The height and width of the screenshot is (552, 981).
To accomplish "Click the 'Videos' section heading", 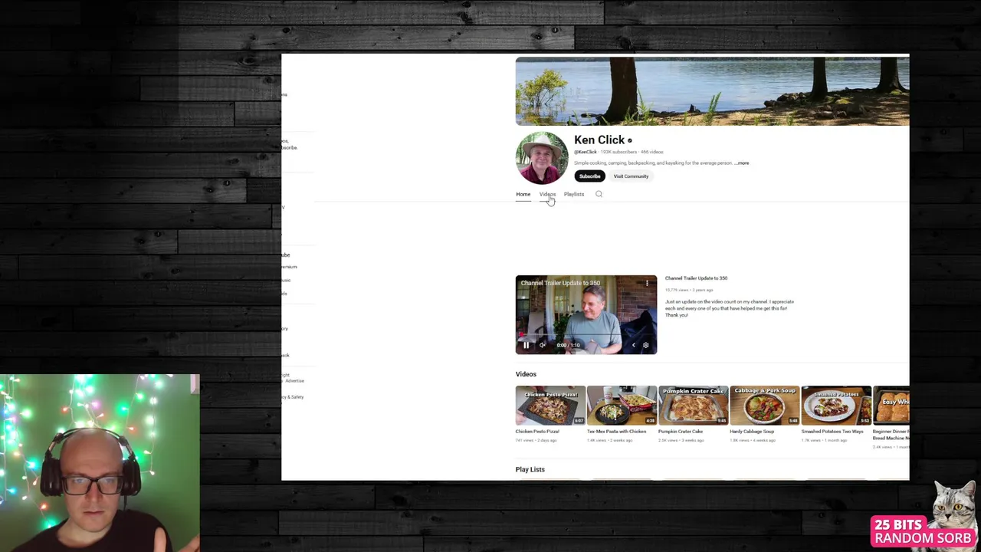I will point(526,374).
